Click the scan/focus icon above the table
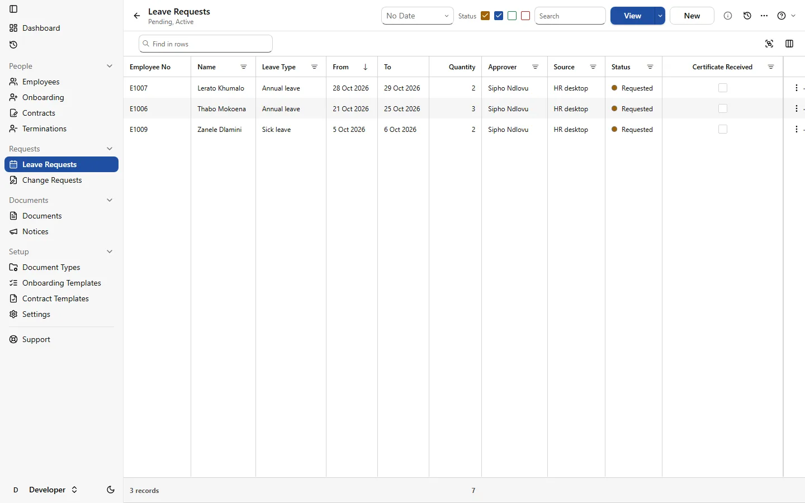This screenshot has width=805, height=503. pos(769,44)
